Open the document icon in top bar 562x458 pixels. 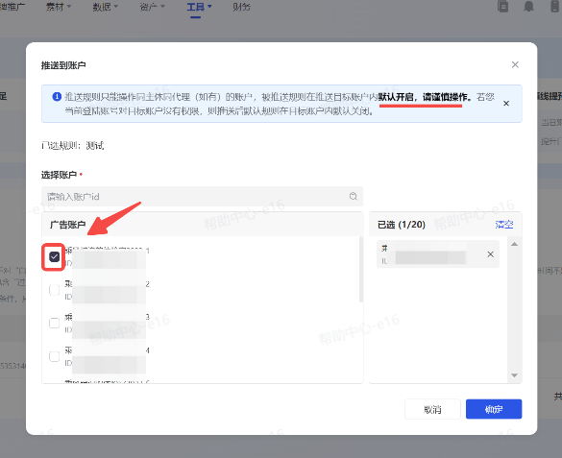click(502, 6)
